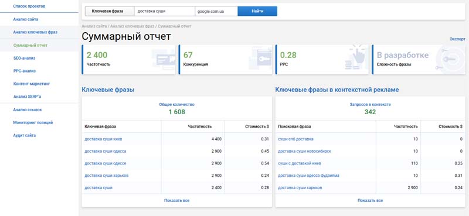The height and width of the screenshot is (216, 469).
Task: Click the PPC card hand-click icon
Action: tap(356, 57)
